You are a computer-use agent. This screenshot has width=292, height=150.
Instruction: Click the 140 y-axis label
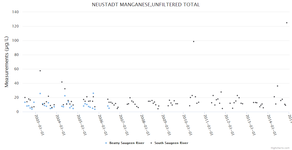point(15,12)
